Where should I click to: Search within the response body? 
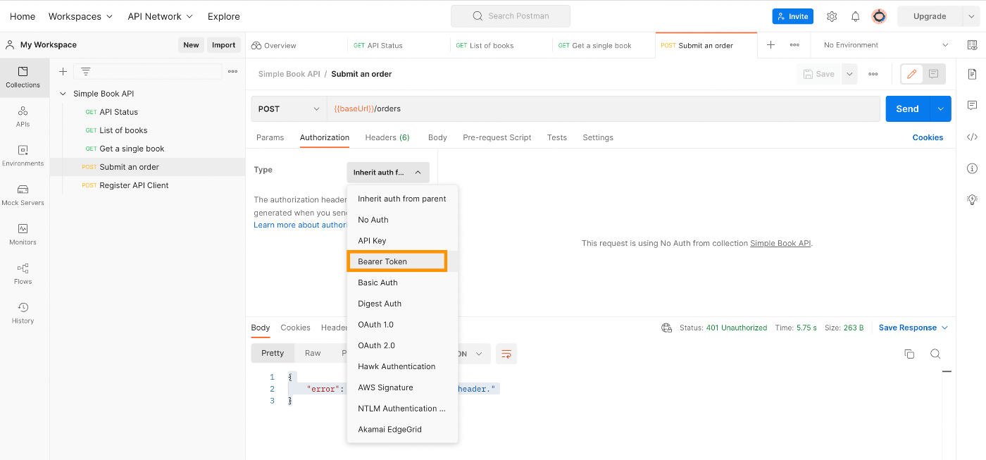(x=935, y=354)
